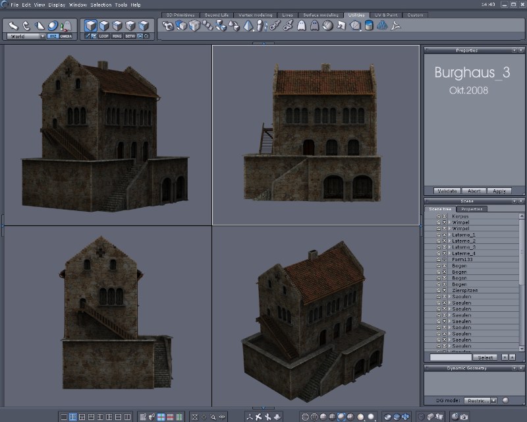Viewport: 527px width, 422px height.
Task: Click the camera snapshot icon at bottom right
Action: 464,417
